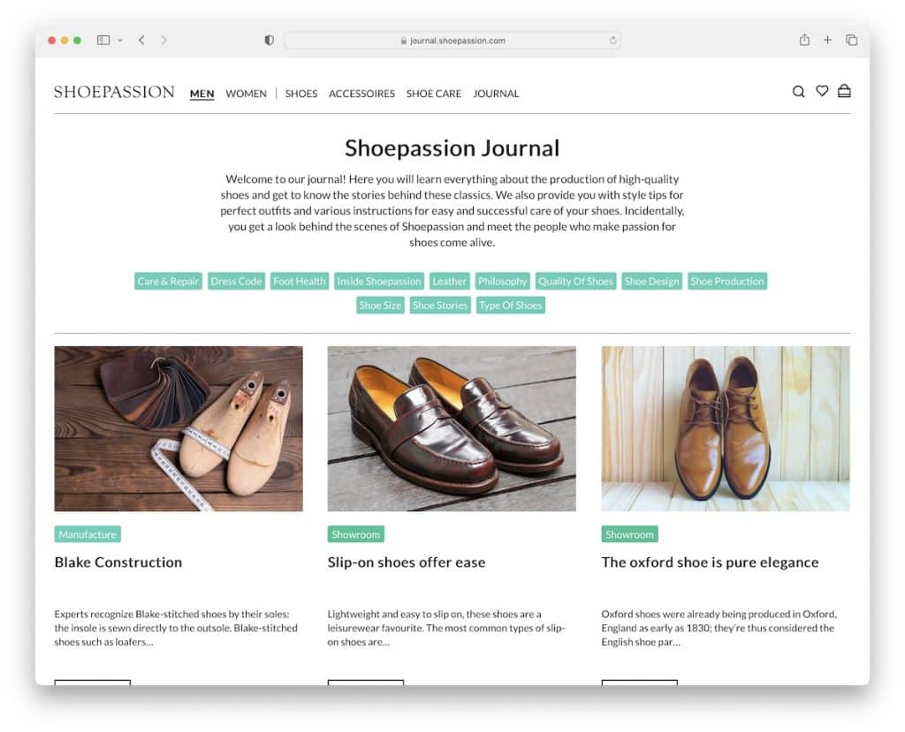Open The oxford shoe is pure elegance

tap(710, 562)
